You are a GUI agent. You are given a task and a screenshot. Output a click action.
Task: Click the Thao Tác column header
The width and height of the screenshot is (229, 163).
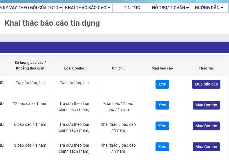click(206, 68)
